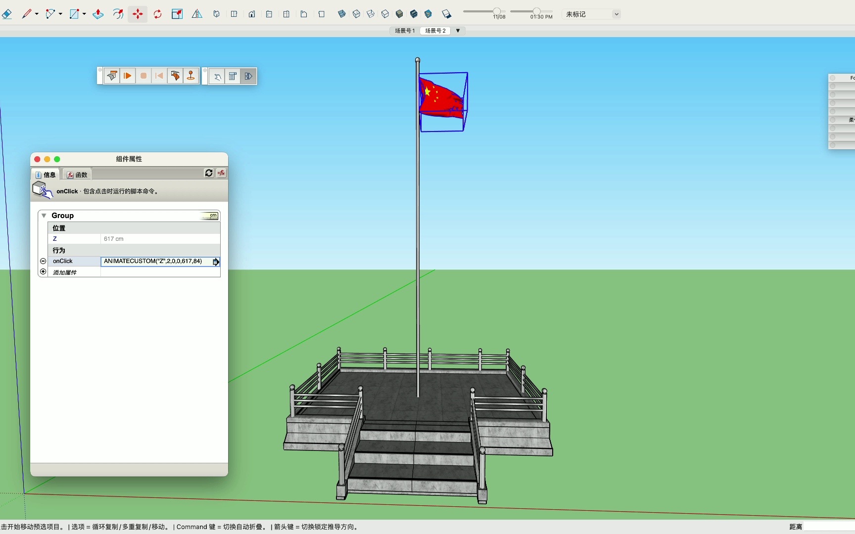Click the onClick attribute label

coord(63,261)
